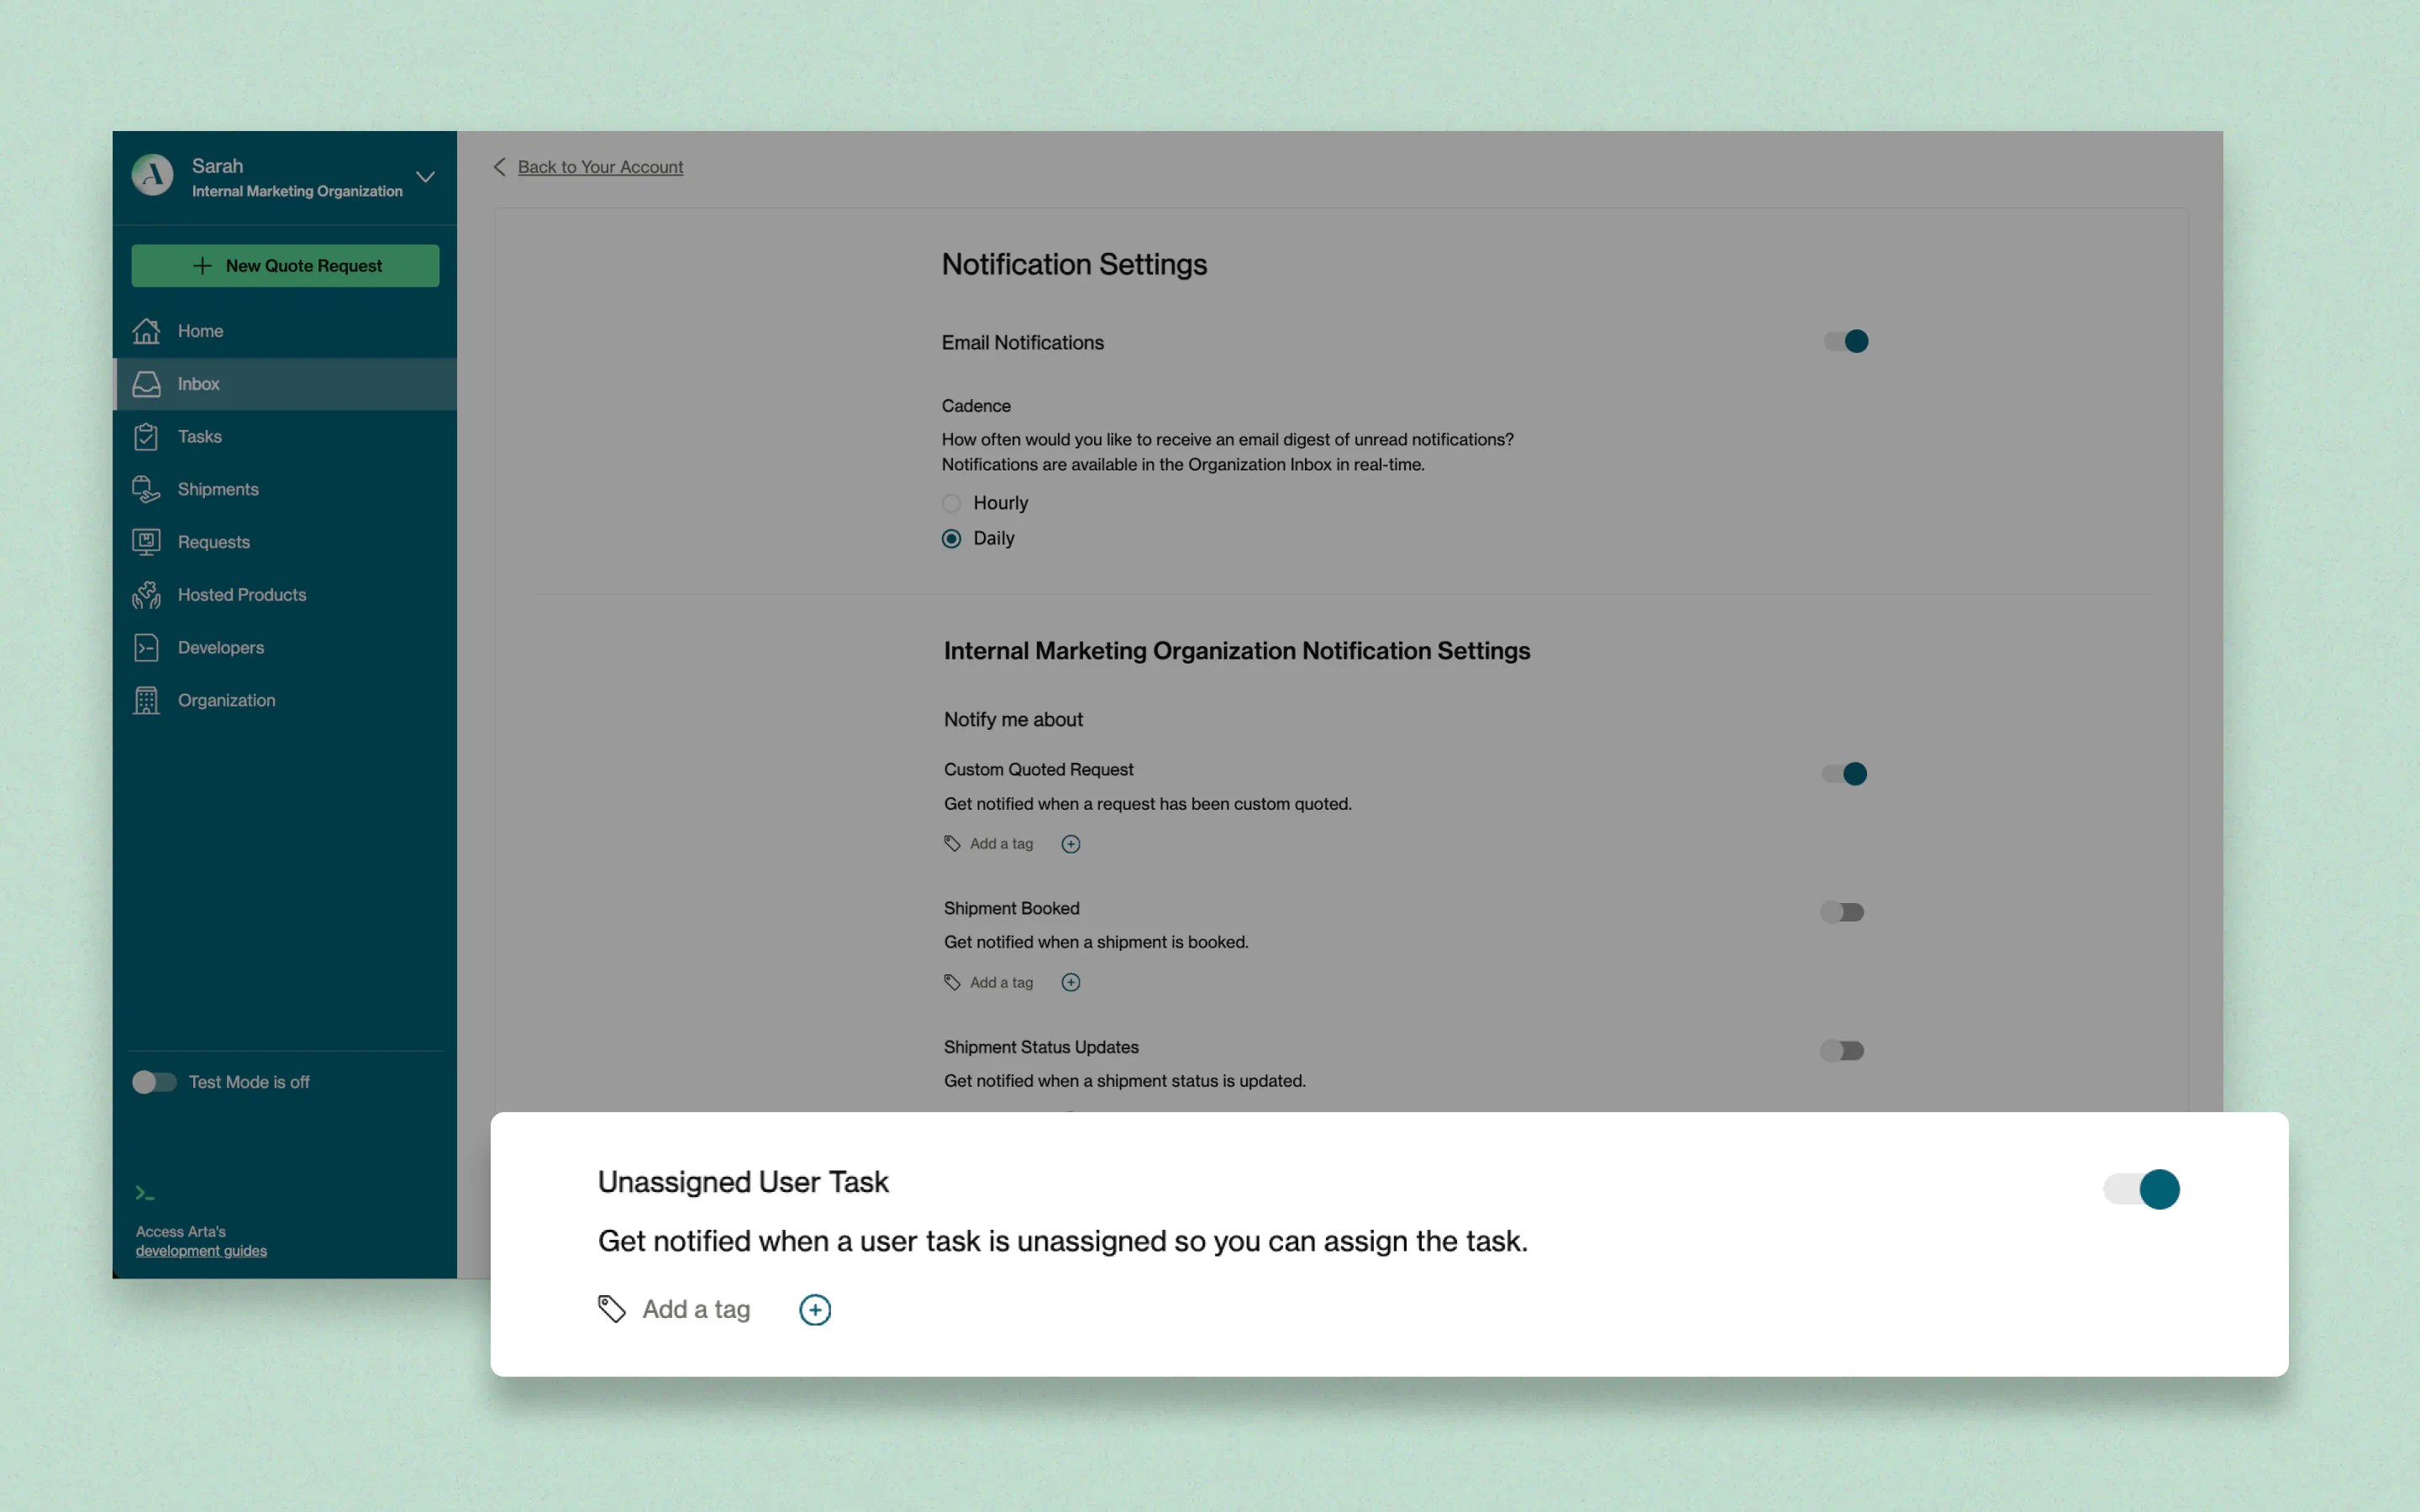
Task: Follow the Back to Your Account link
Action: (599, 167)
